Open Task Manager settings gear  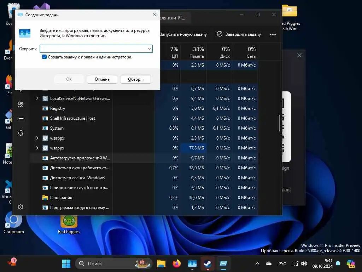[21, 207]
